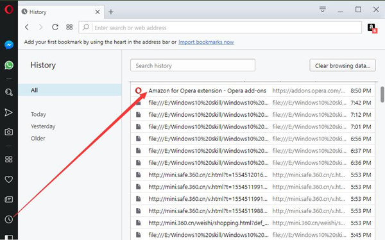The height and width of the screenshot is (240, 385).
Task: Open the file entry visited at 7:12 PM
Action: [253, 115]
